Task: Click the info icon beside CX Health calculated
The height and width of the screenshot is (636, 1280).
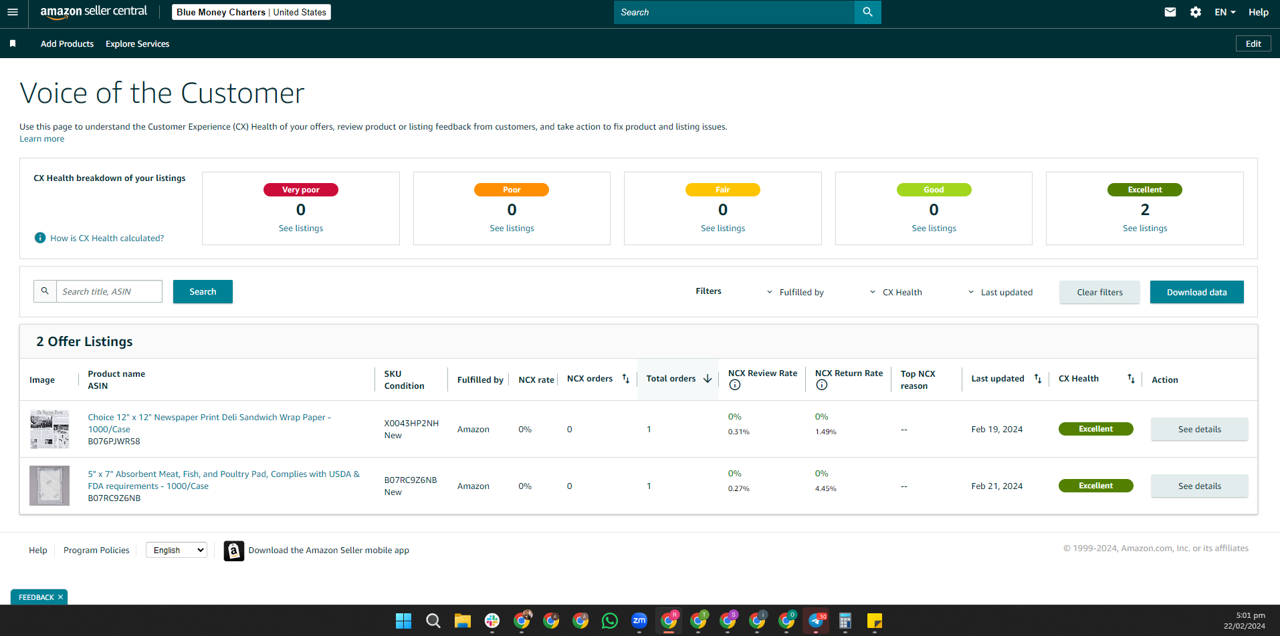Action: pos(40,238)
